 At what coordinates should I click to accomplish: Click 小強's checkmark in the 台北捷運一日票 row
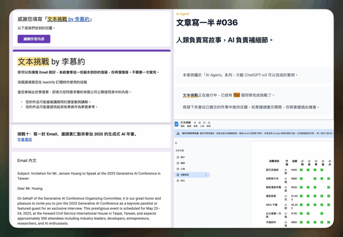click(322, 213)
